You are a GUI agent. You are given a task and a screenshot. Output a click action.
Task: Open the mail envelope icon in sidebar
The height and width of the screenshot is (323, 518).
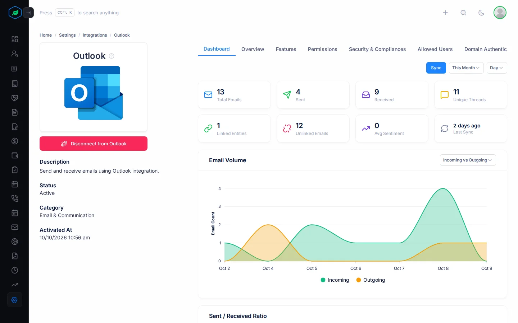pos(15,227)
